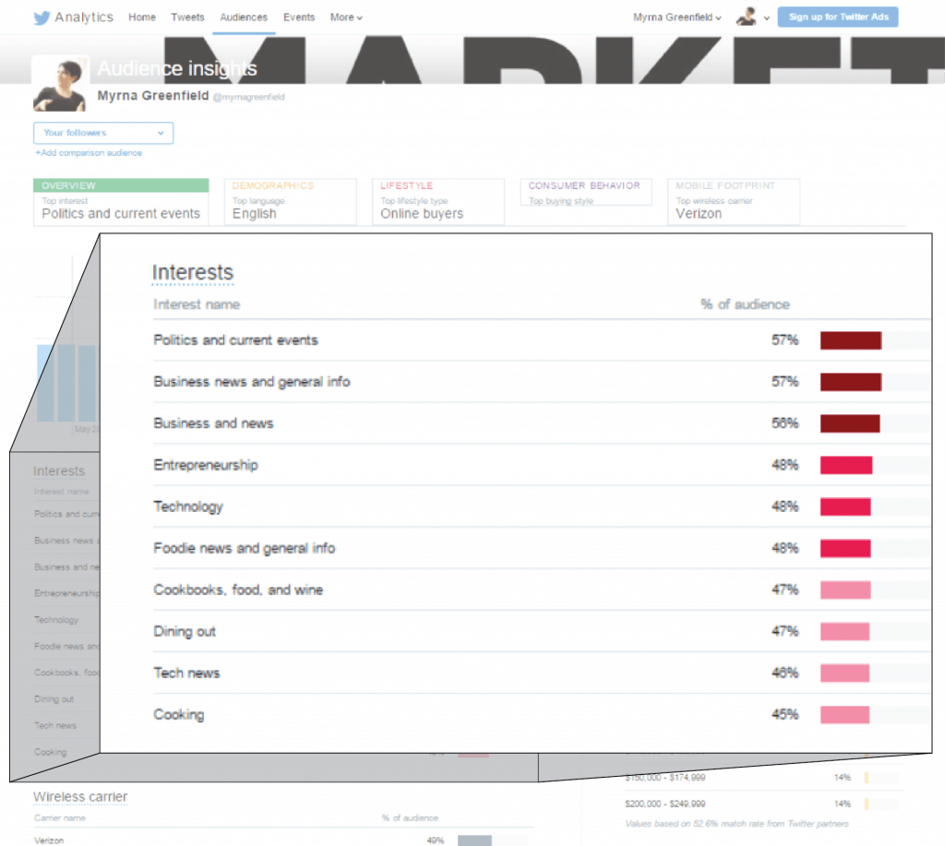Click the account avatar icon top right

point(746,17)
